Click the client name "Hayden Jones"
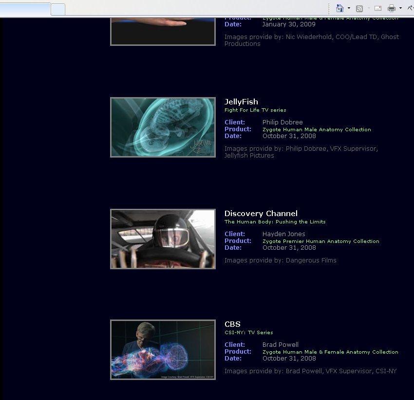The height and width of the screenshot is (400, 414). pyautogui.click(x=283, y=234)
